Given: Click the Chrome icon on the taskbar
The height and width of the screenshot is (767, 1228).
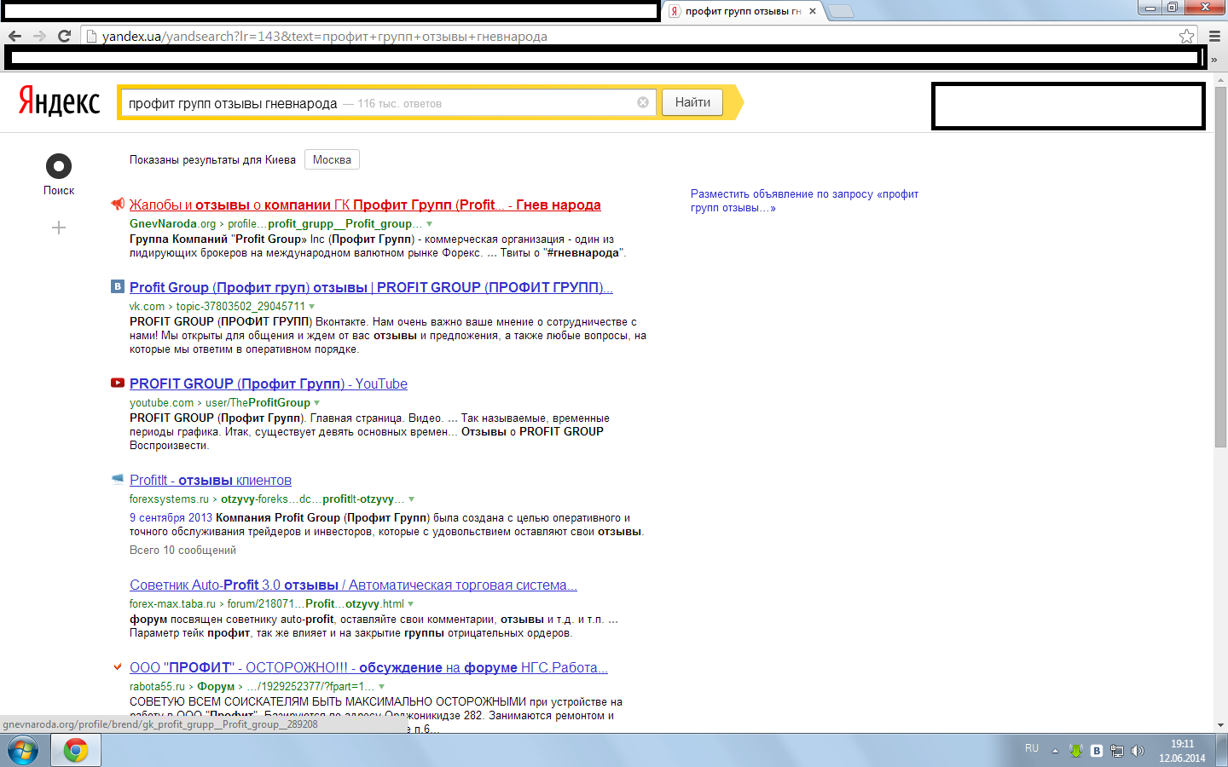Looking at the screenshot, I should (x=76, y=751).
